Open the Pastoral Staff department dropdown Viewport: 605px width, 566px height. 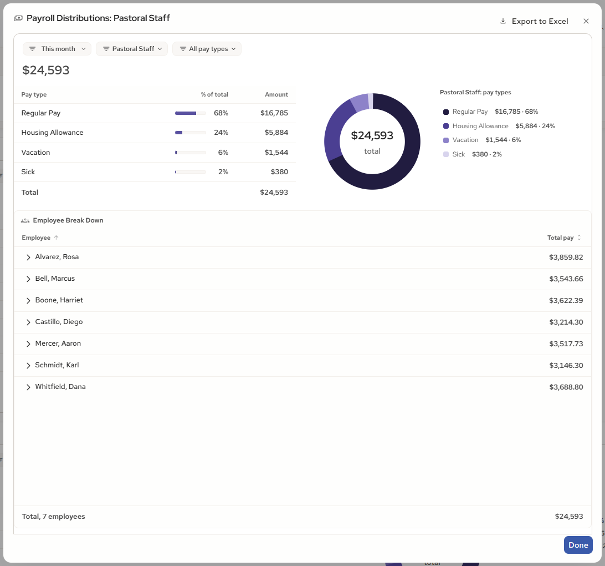click(x=131, y=49)
